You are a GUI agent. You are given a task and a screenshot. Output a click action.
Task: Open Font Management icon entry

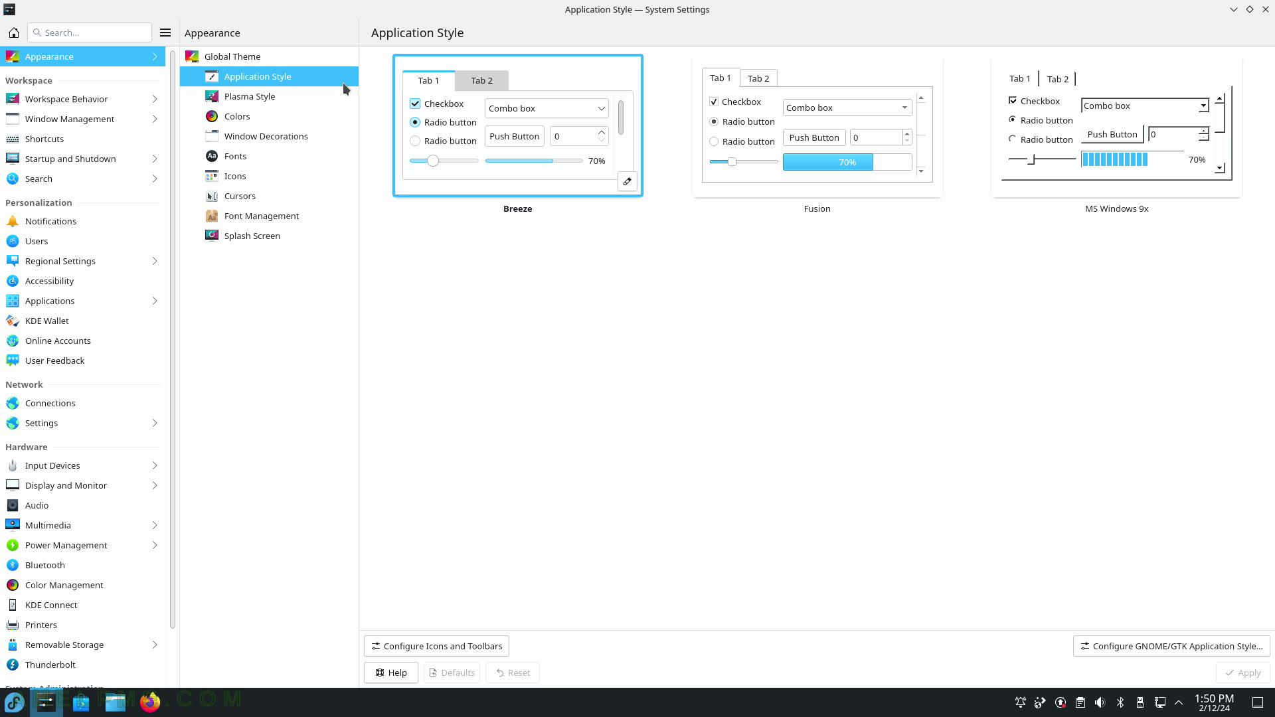pyautogui.click(x=212, y=216)
